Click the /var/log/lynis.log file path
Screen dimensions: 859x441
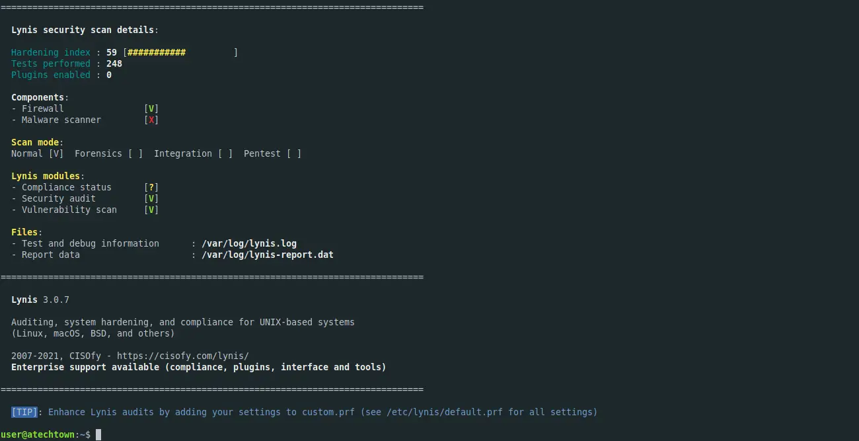[x=249, y=243]
